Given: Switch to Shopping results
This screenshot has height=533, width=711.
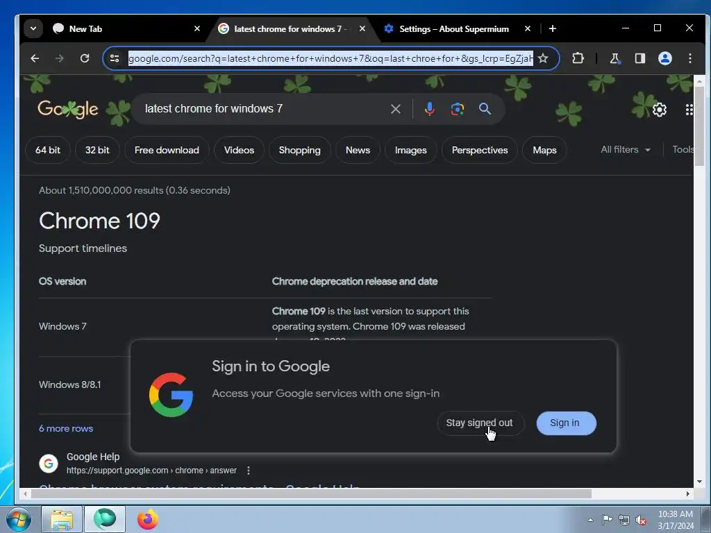Looking at the screenshot, I should click(x=300, y=150).
